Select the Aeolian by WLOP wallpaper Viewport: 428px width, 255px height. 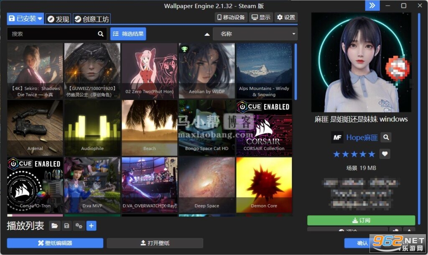pos(206,70)
